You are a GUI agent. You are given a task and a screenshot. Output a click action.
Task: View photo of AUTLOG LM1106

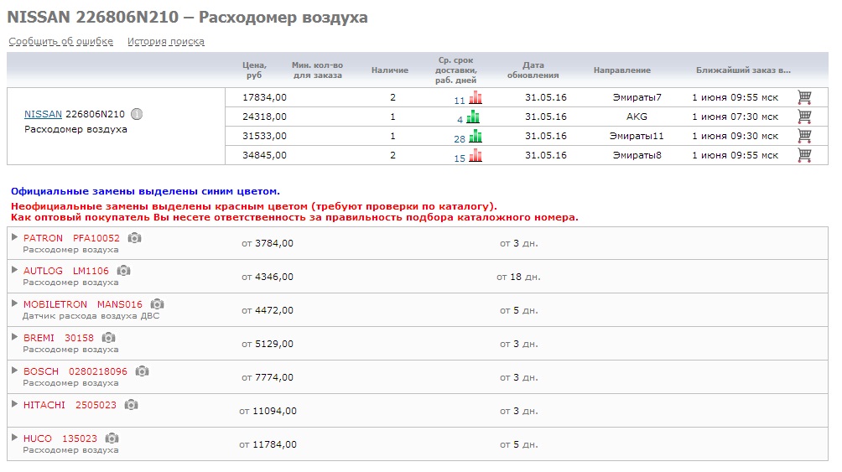pos(123,271)
